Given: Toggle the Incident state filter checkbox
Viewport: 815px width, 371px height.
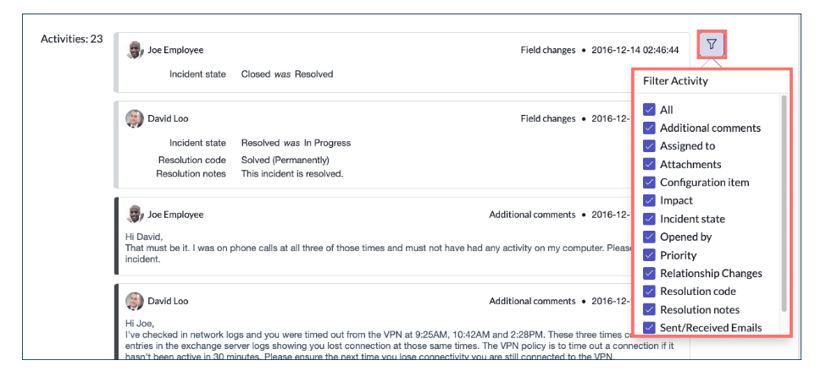Looking at the screenshot, I should 649,219.
